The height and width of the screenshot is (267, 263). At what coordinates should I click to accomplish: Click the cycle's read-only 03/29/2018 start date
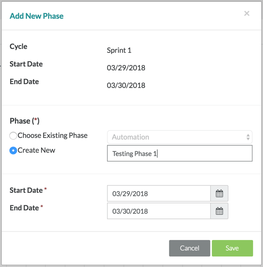click(x=126, y=68)
